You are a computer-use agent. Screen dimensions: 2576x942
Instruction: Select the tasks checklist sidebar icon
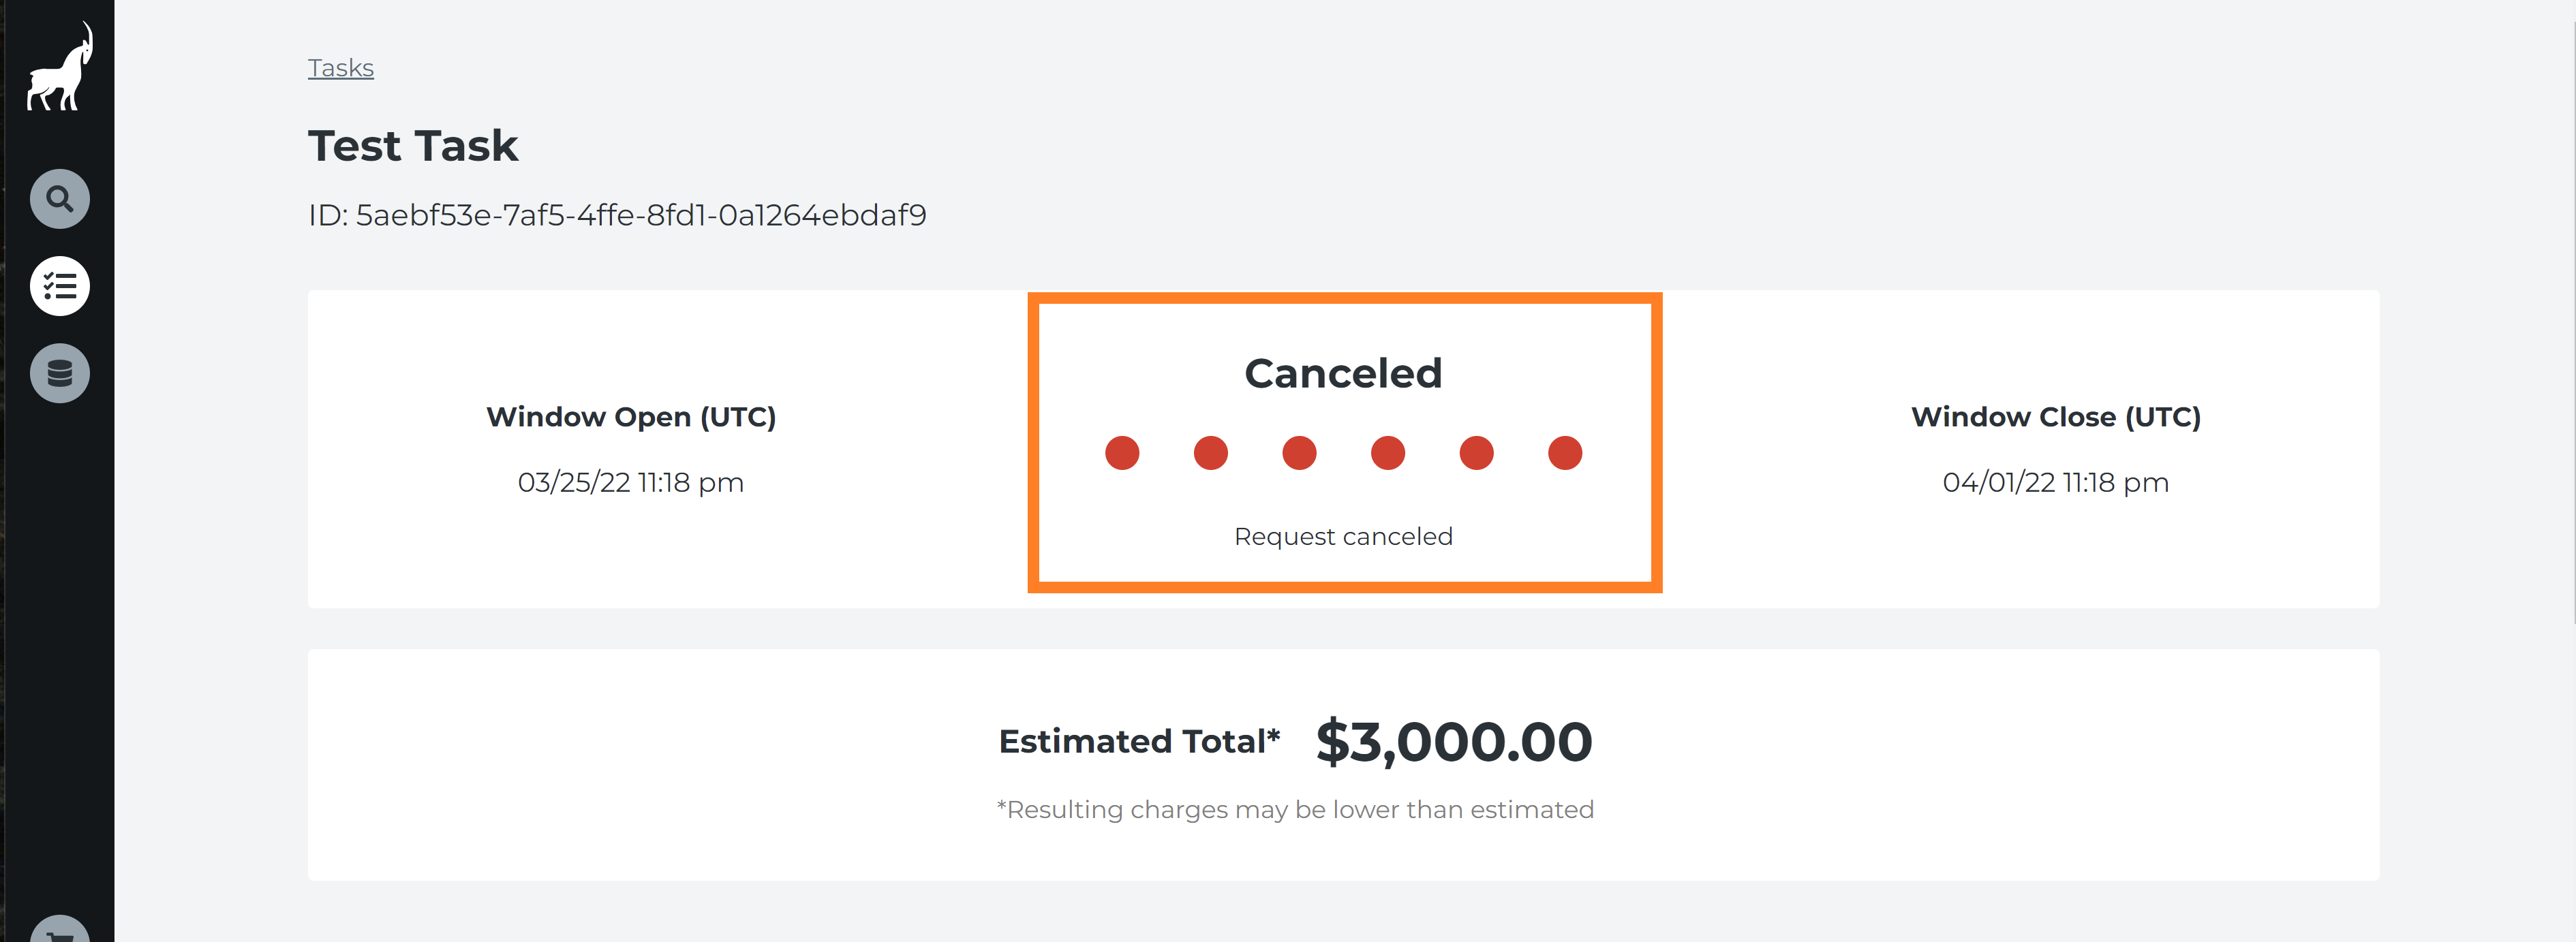coord(60,286)
